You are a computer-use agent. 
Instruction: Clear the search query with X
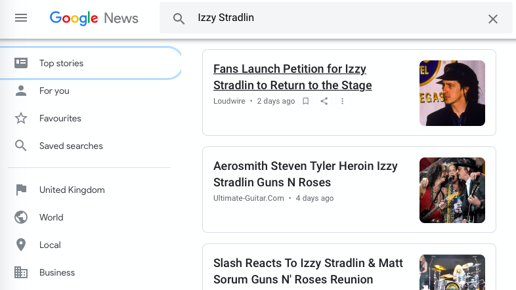pyautogui.click(x=493, y=18)
